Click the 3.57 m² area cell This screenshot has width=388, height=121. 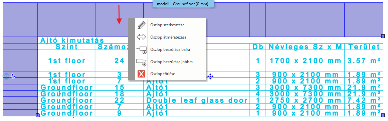(364, 60)
